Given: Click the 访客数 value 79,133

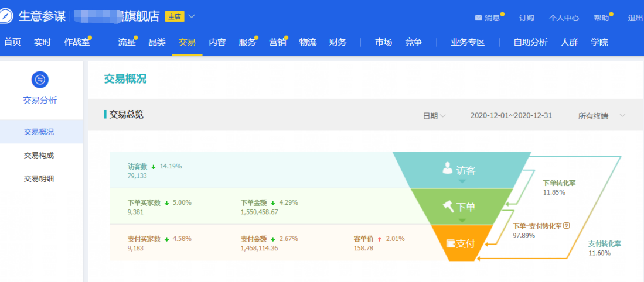Looking at the screenshot, I should pyautogui.click(x=137, y=176).
